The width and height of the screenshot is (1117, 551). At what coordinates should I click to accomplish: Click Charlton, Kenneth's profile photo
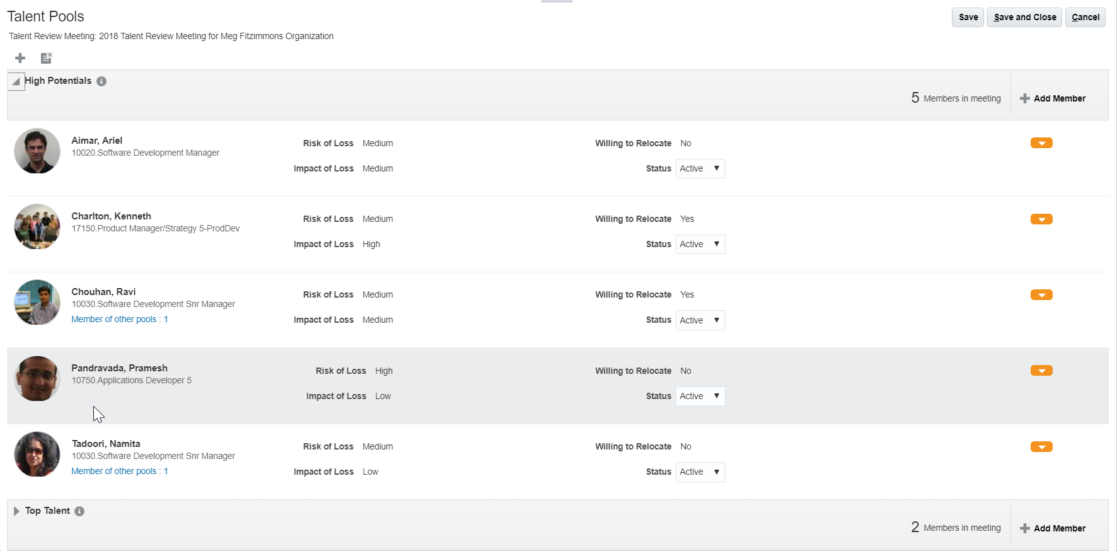pyautogui.click(x=37, y=226)
